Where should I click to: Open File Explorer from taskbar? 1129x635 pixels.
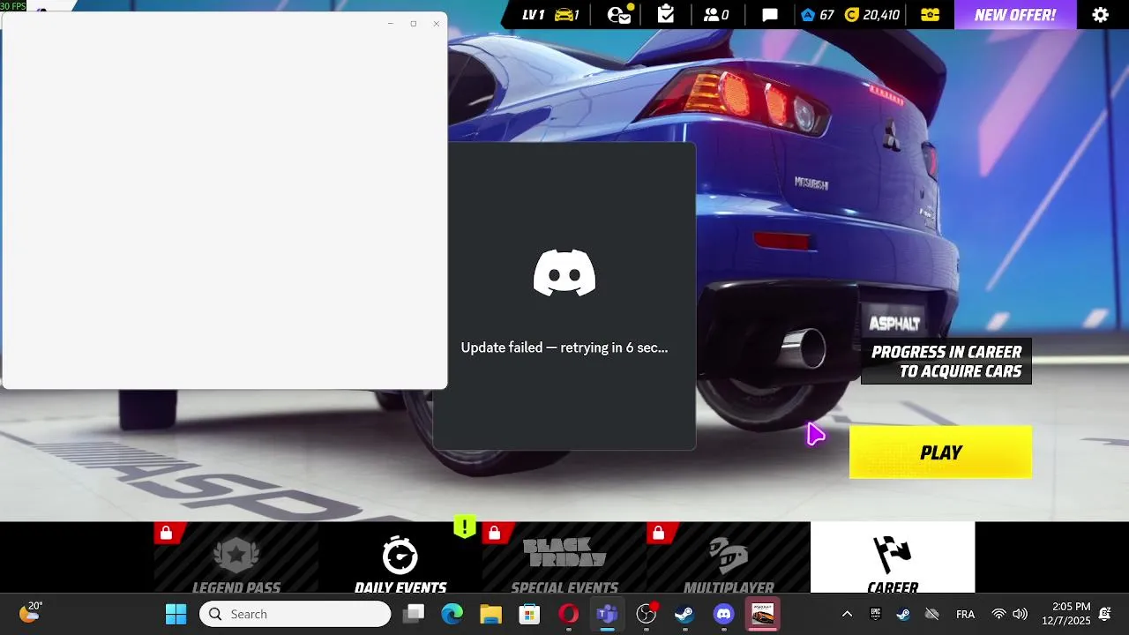490,614
